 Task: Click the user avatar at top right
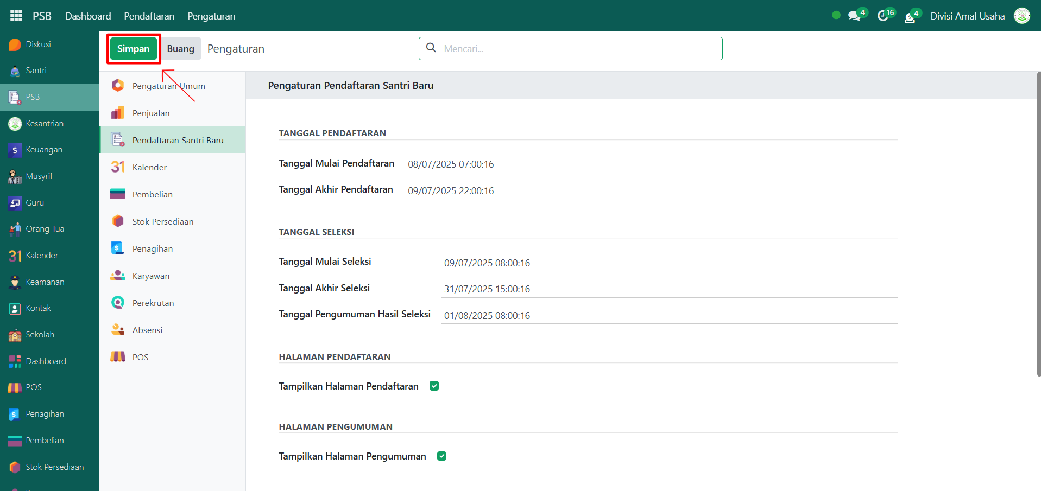coord(1021,16)
